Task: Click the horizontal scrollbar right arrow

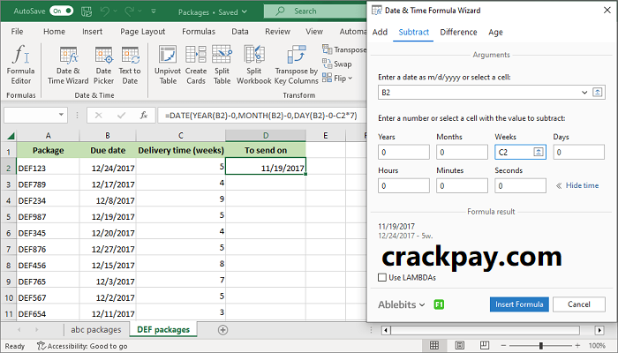Action: point(599,330)
